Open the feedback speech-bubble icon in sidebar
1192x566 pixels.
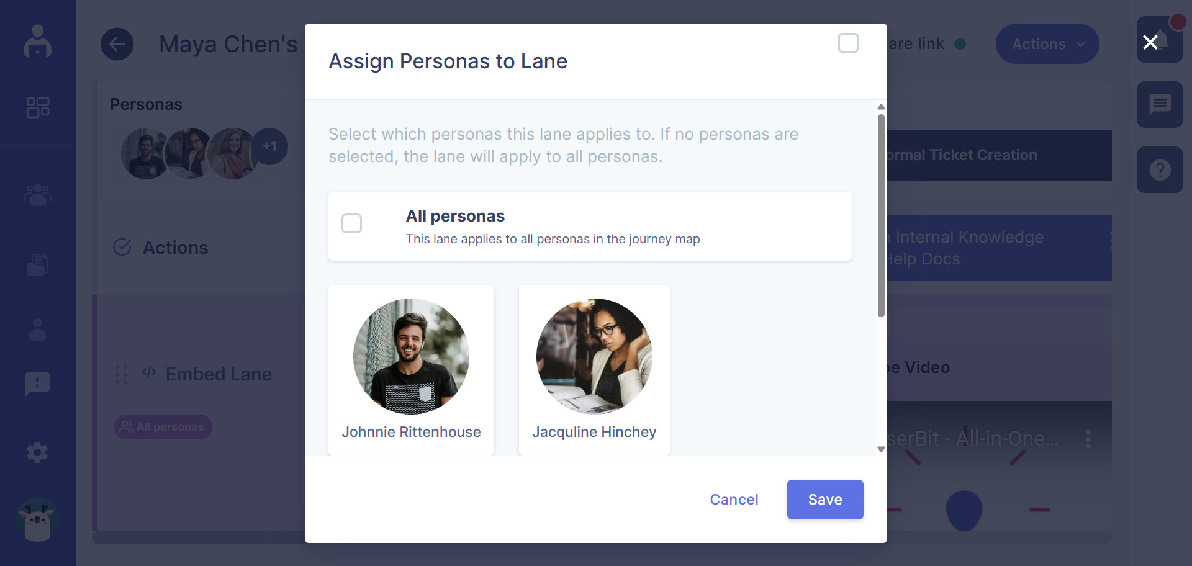(x=37, y=384)
